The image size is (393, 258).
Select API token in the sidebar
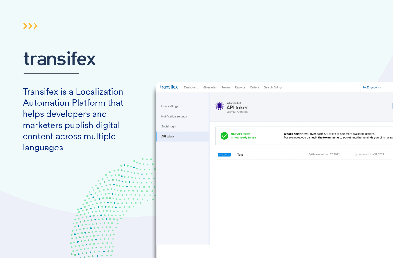click(x=182, y=137)
